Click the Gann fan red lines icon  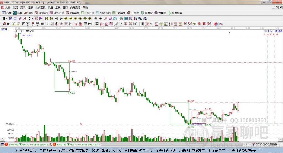point(102,24)
